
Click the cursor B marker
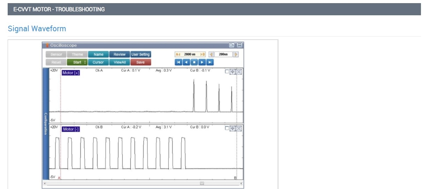[235, 178]
